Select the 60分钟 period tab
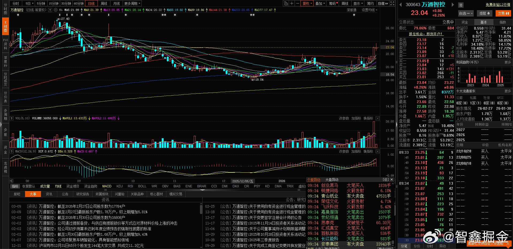Screen dimensions: 513x249 [x=79, y=3]
